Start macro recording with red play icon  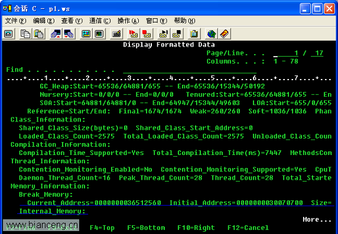pos(134,34)
